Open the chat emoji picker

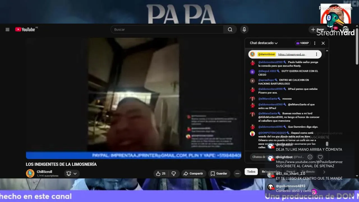click(x=310, y=157)
